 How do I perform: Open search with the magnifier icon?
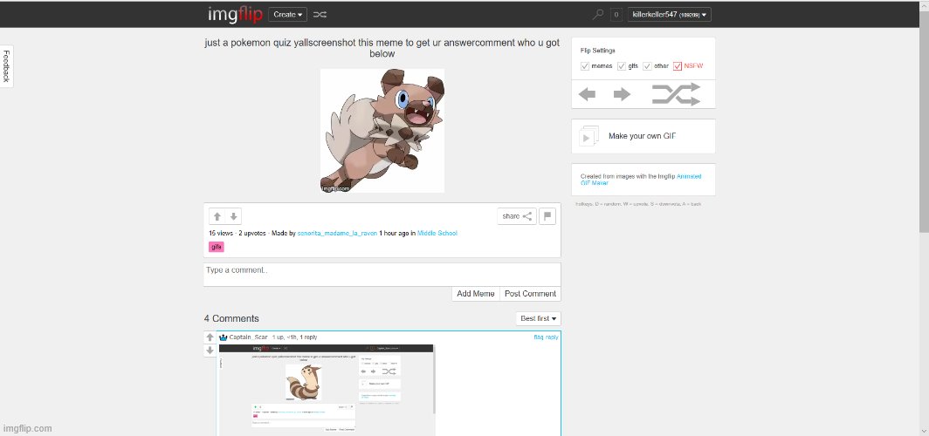(x=598, y=14)
